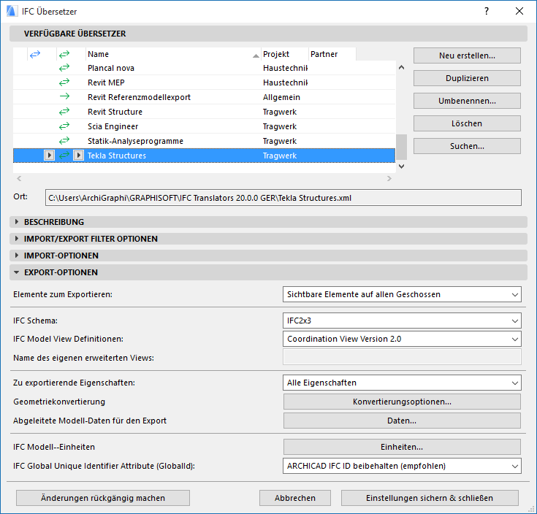Image resolution: width=537 pixels, height=514 pixels.
Task: Open the IFC Schema dropdown
Action: (402, 321)
